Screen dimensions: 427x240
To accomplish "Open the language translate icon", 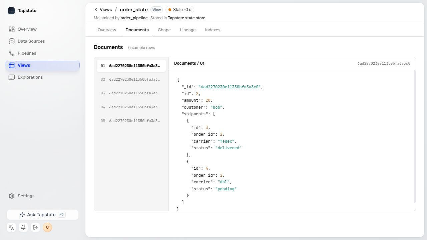I will tap(11, 227).
